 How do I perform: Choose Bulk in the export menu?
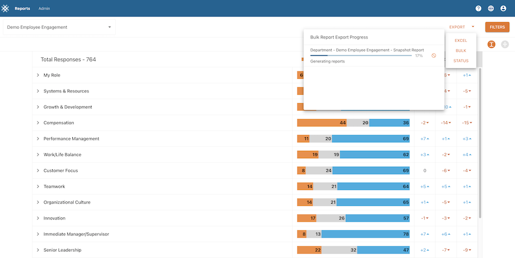coord(460,50)
